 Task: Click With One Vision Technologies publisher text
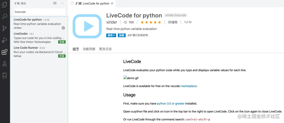(x=32, y=42)
